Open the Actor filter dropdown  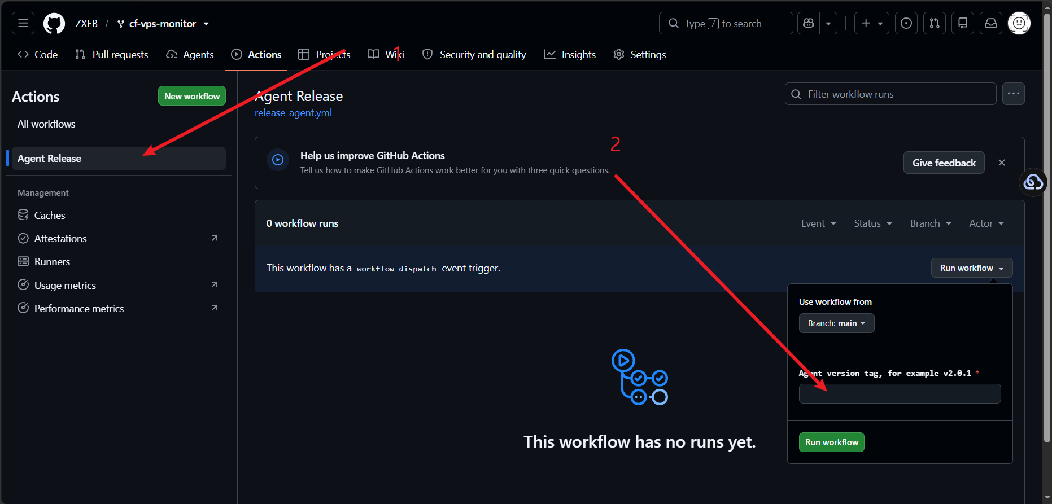[986, 223]
